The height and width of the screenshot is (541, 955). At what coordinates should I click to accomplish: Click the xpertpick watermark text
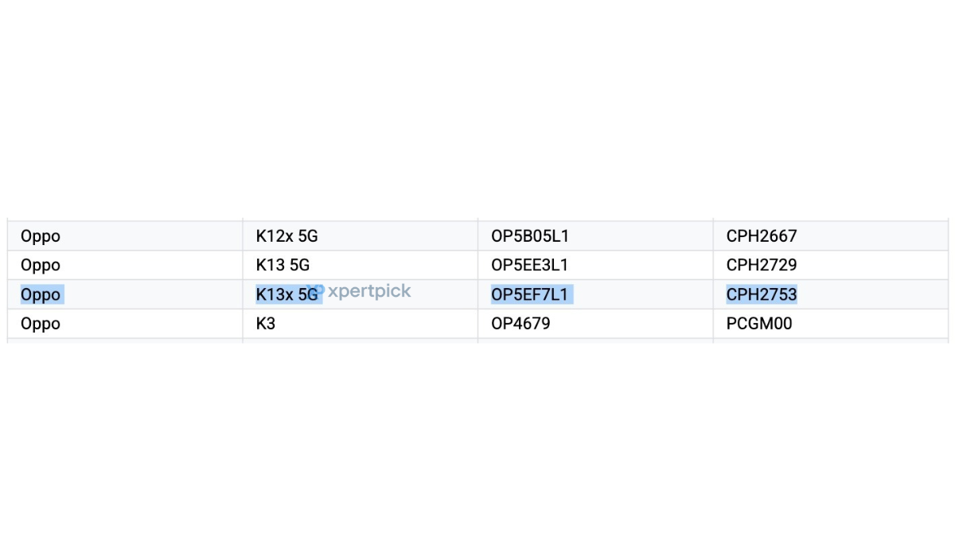(x=369, y=291)
